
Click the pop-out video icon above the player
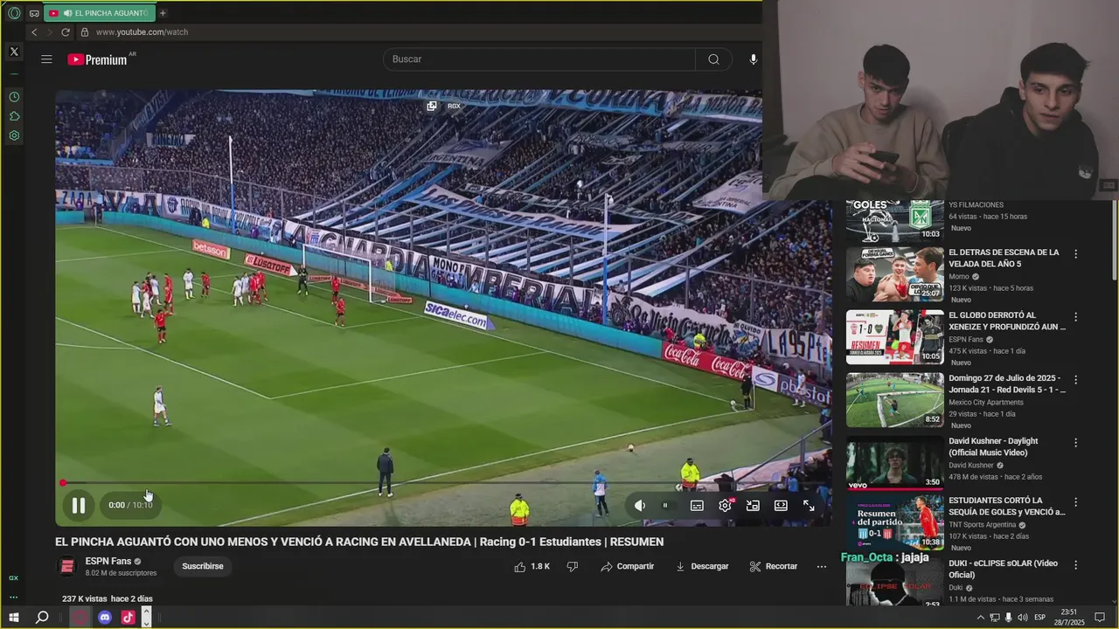click(x=432, y=106)
